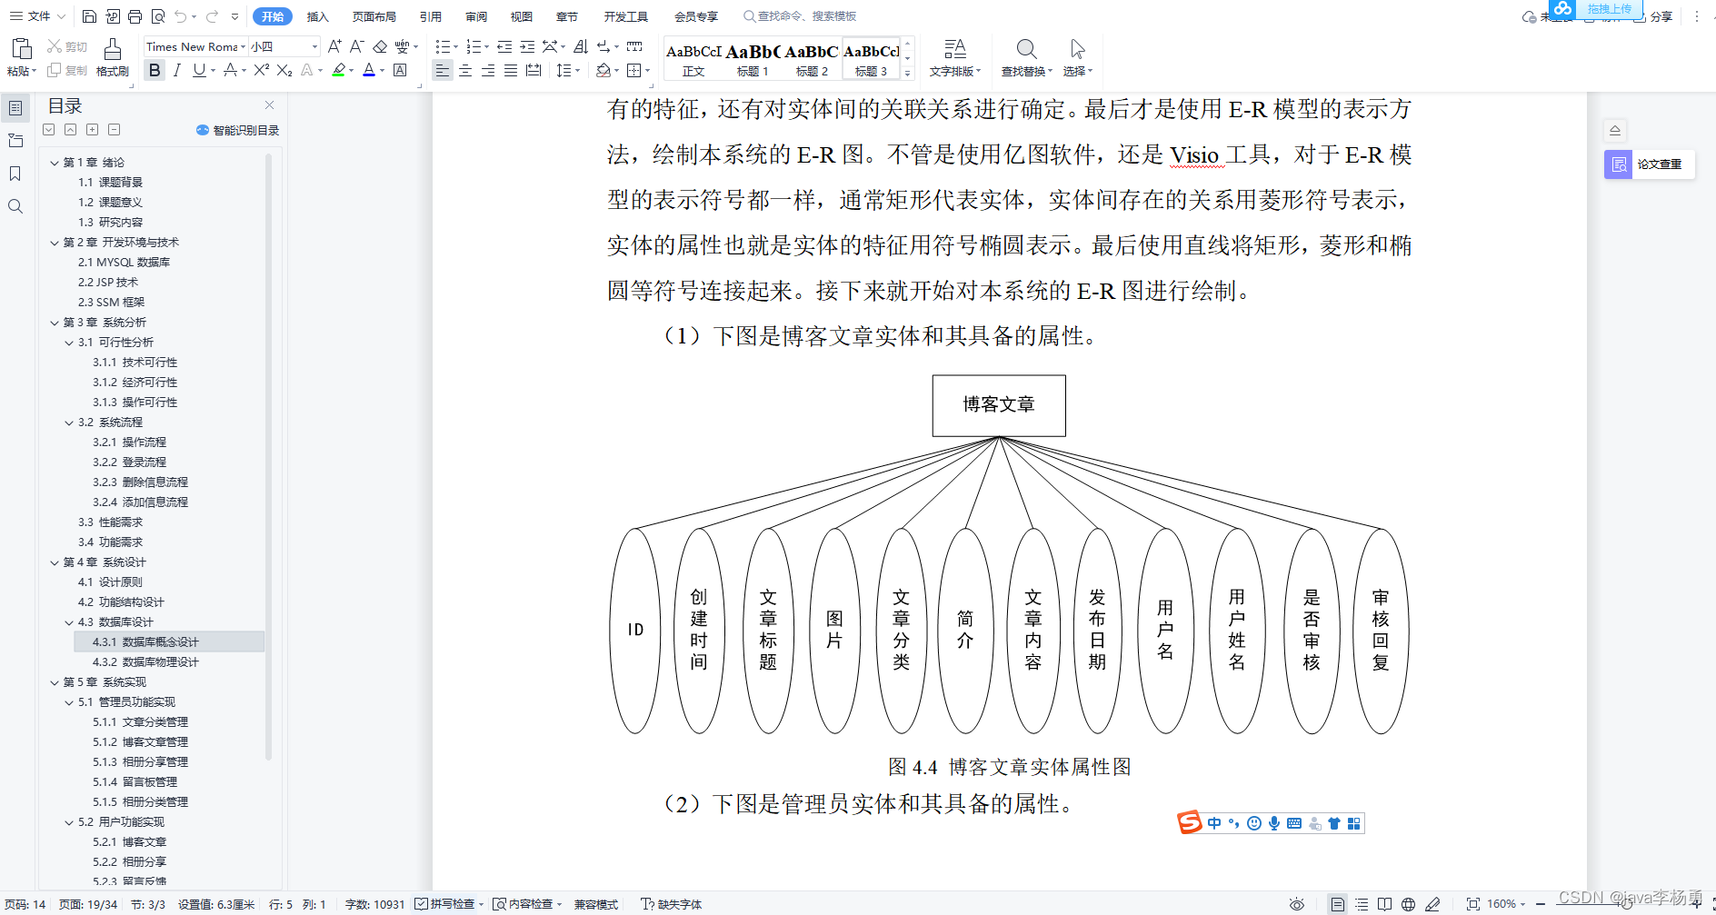Collapse the 3.1 可行性分析 node

tap(69, 343)
